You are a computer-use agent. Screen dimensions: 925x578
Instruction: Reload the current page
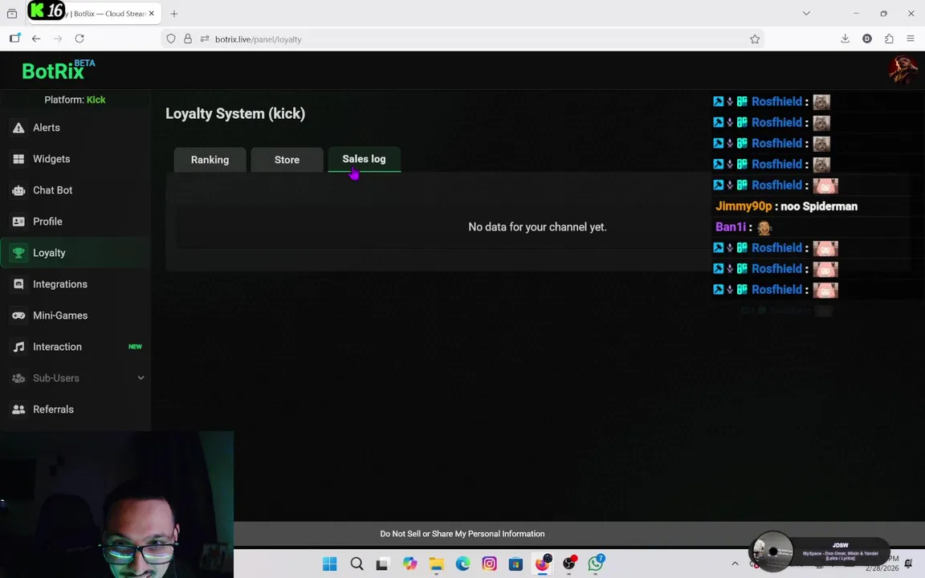pos(79,39)
